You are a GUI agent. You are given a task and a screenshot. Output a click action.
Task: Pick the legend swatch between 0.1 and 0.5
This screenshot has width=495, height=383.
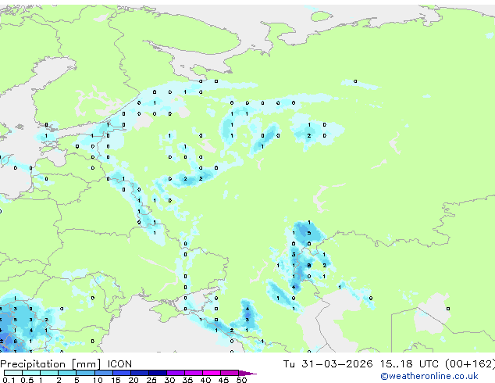[x=13, y=373]
